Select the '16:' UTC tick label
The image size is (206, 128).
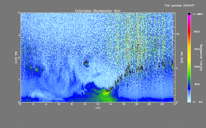124,104
